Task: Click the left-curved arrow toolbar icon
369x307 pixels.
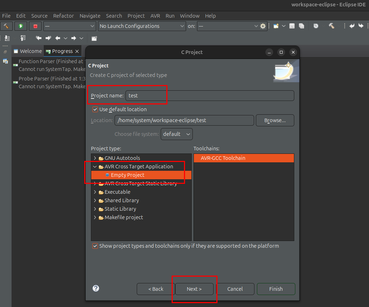Action: click(x=352, y=26)
